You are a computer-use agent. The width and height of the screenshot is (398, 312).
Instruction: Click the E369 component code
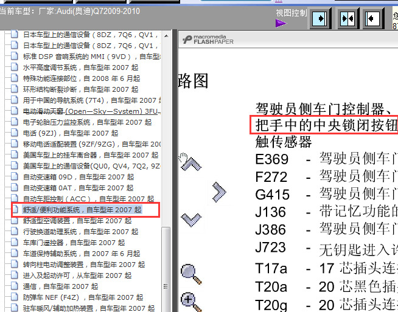point(272,159)
